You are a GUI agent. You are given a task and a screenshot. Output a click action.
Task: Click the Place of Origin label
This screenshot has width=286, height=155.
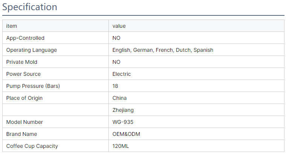click(24, 98)
